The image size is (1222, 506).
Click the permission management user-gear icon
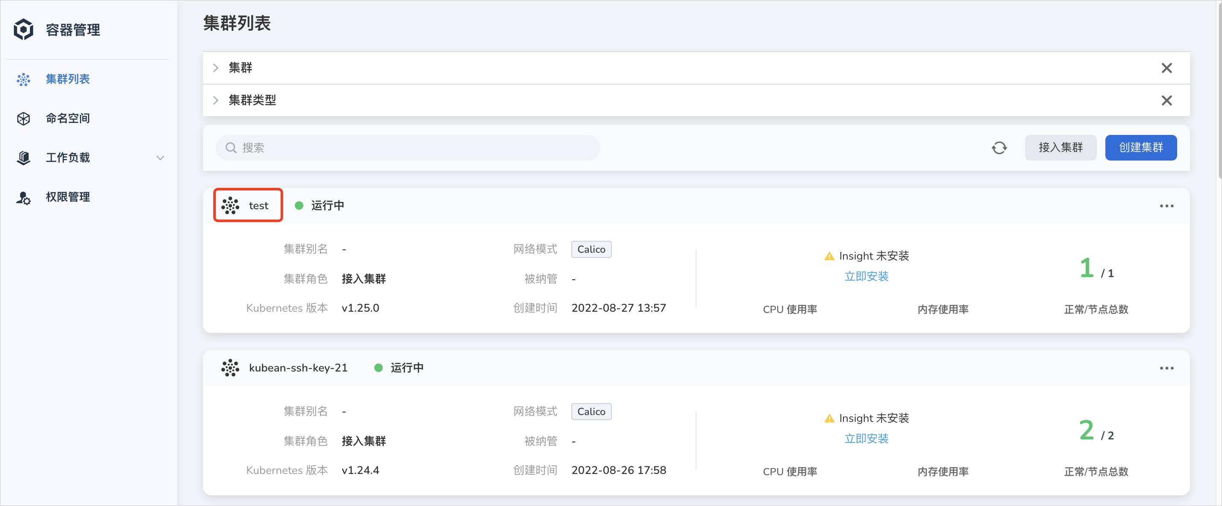click(x=23, y=198)
